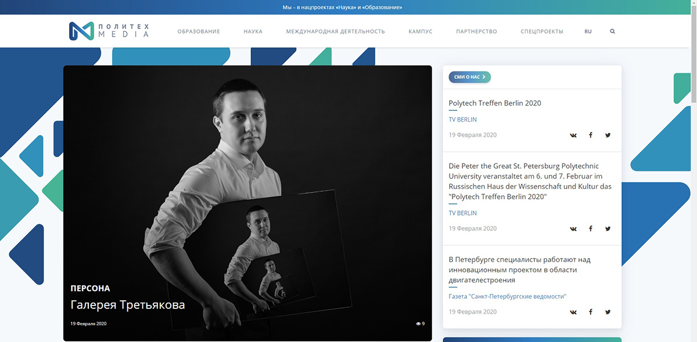Share Polytech Treffen Berlin 2020 on Facebook
Viewport: 697px width, 342px height.
click(591, 135)
